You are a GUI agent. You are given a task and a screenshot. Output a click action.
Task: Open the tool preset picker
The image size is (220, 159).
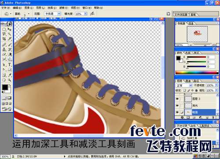(11, 14)
